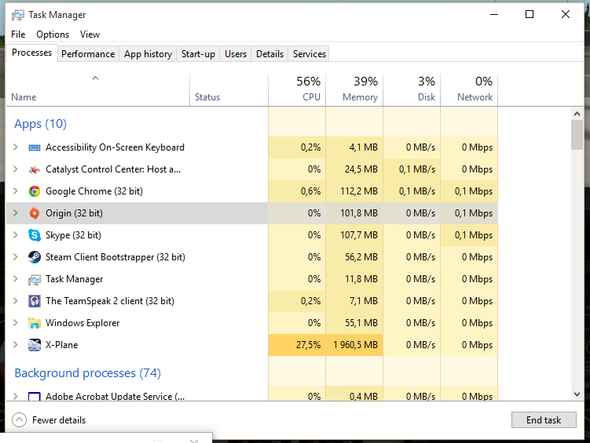Click the Task Manager title bar icon

point(18,15)
